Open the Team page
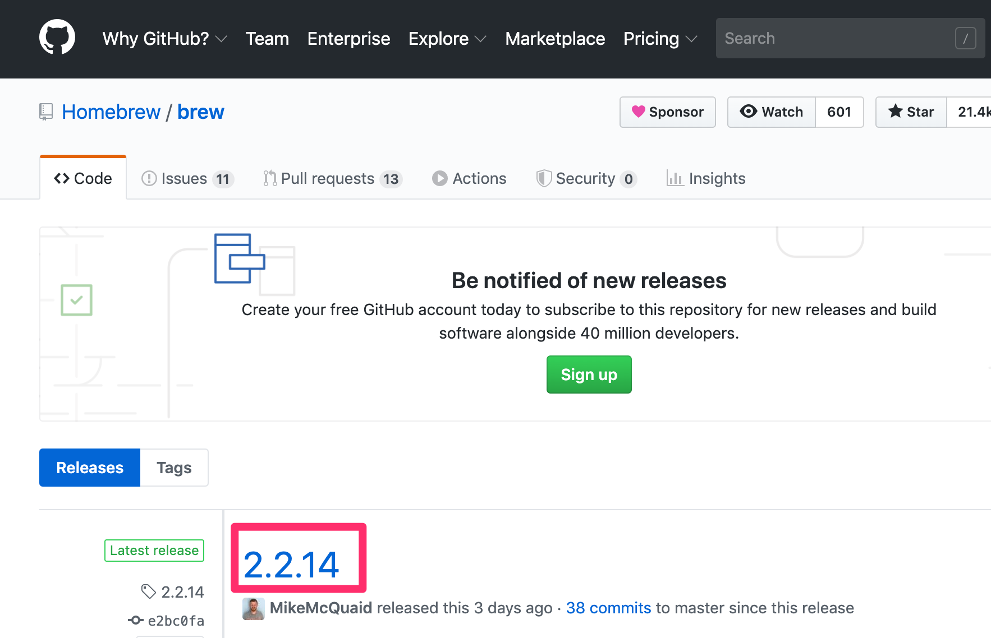991x638 pixels. (267, 39)
